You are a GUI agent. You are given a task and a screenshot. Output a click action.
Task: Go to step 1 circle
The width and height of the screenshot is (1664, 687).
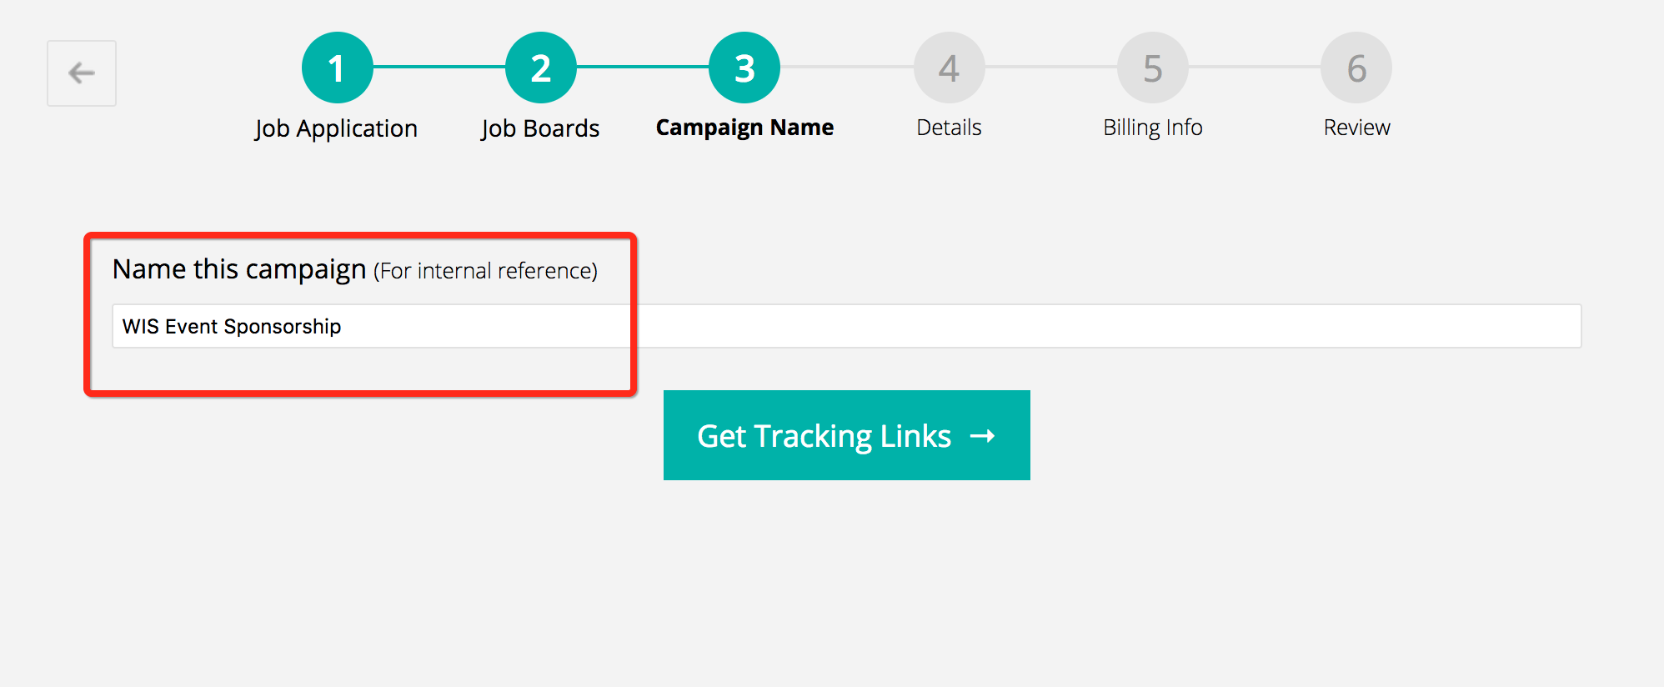(x=337, y=68)
